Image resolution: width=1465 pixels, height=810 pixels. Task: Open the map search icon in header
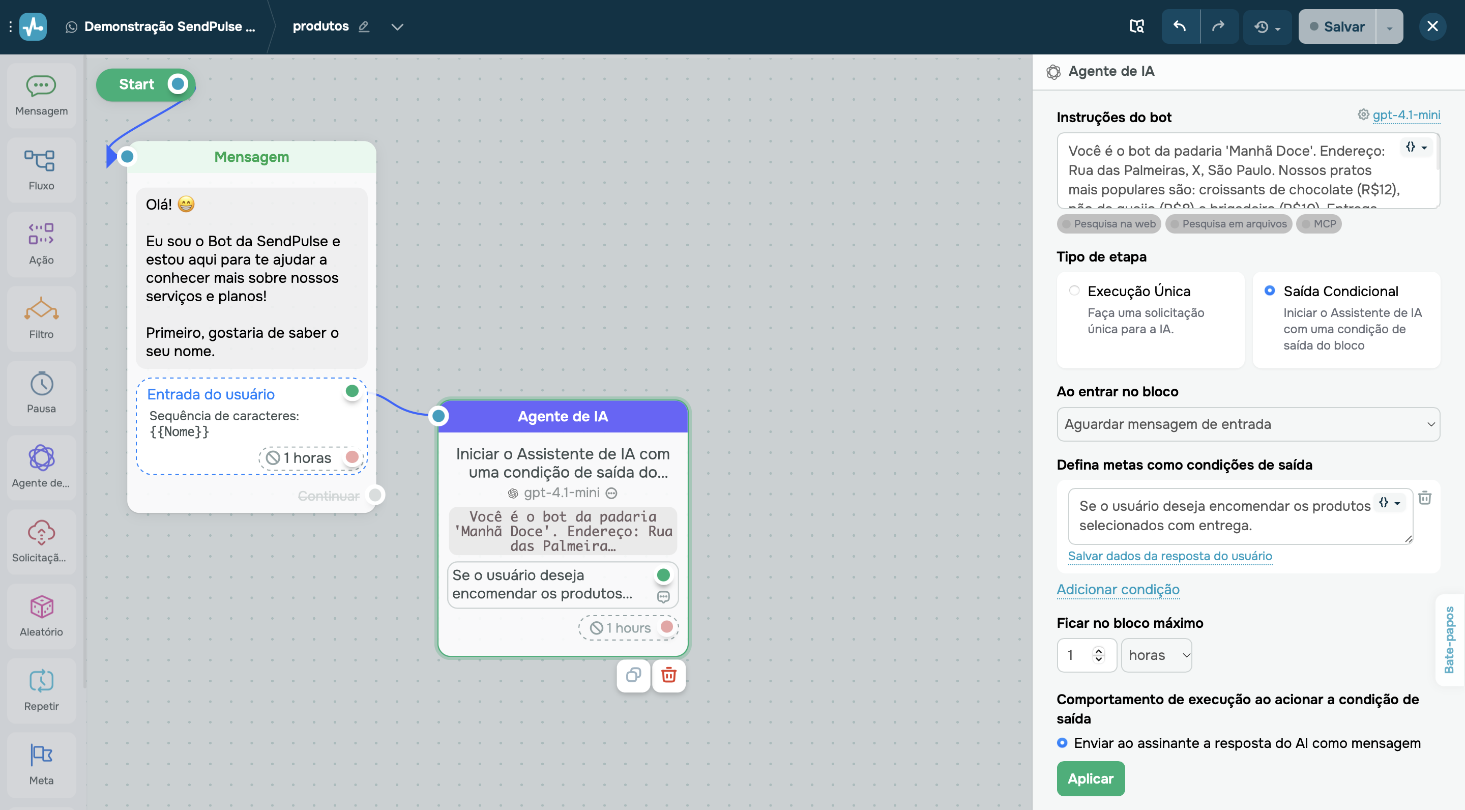(x=1136, y=27)
